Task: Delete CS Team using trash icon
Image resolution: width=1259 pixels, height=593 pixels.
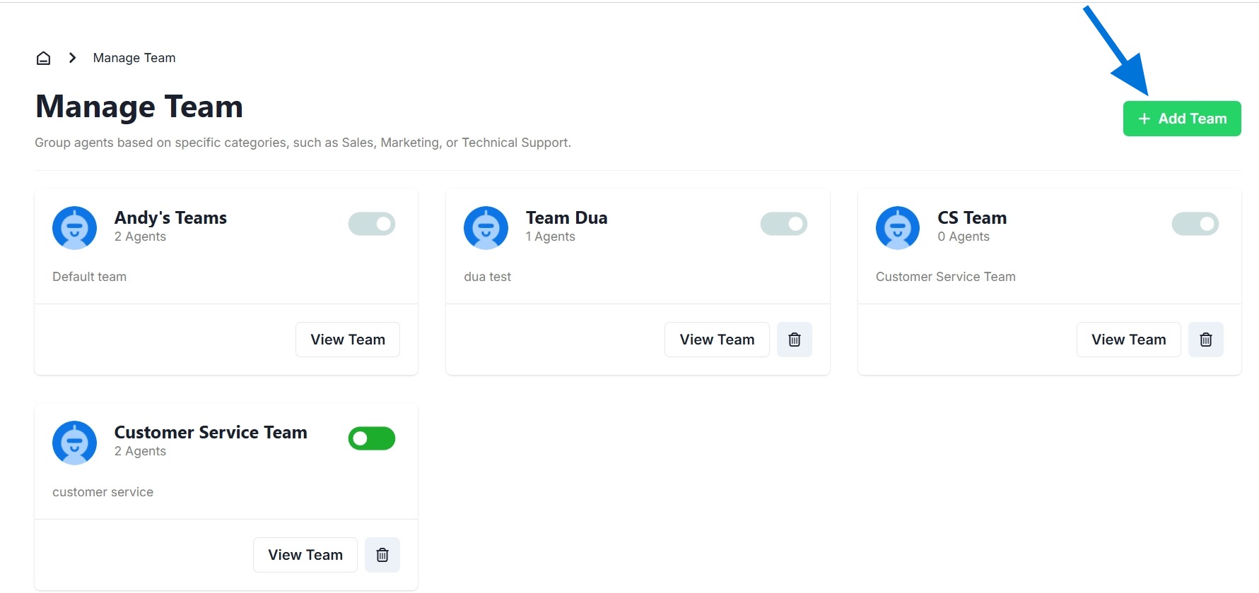Action: tap(1205, 340)
